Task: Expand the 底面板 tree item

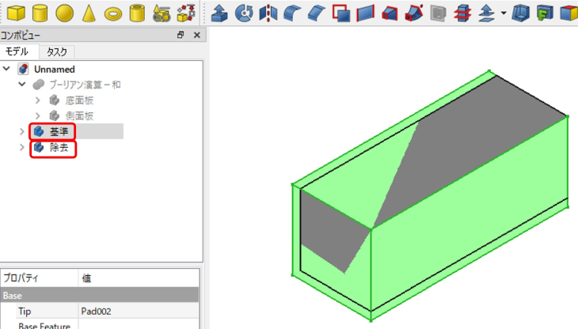Action: click(x=37, y=100)
